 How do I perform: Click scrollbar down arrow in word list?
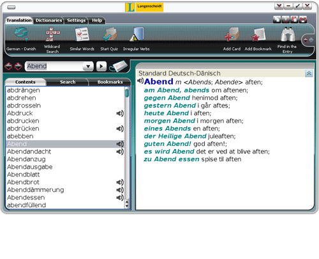[127, 206]
